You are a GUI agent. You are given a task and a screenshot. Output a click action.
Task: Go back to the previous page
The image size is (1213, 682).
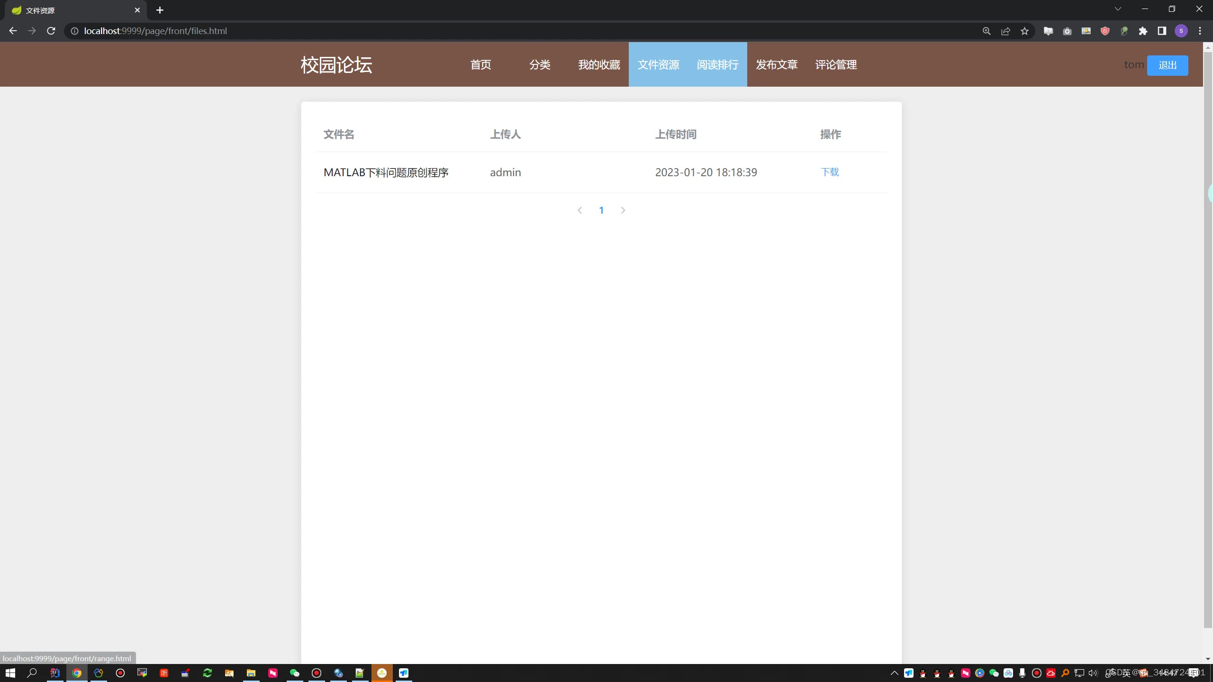coord(13,31)
